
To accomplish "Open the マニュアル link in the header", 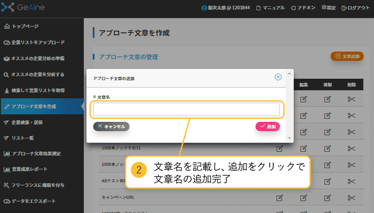I will (271, 8).
